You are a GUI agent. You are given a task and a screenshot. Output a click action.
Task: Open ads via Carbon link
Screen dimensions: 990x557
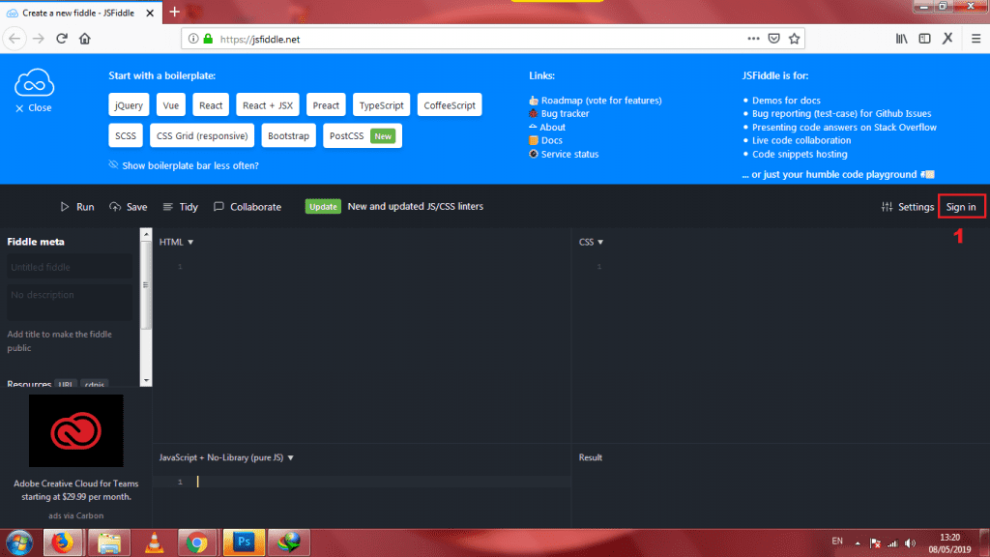(x=75, y=515)
